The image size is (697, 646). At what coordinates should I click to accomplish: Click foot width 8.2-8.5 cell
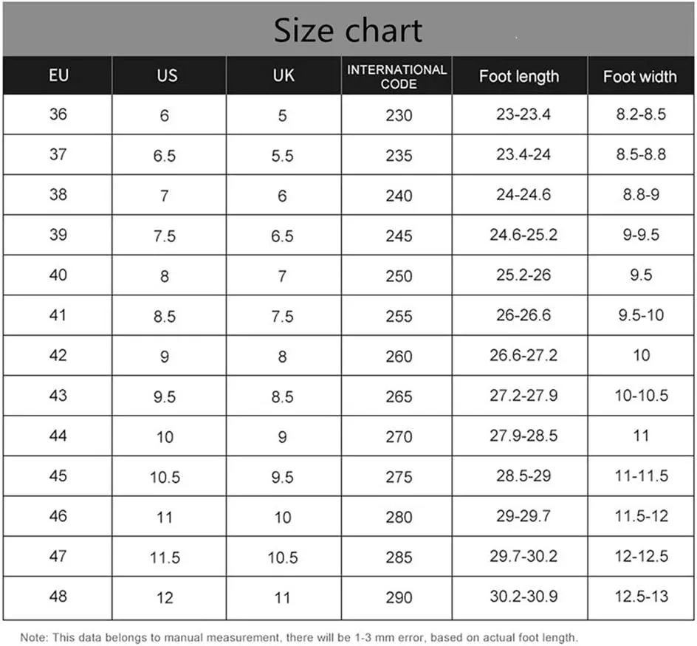641,114
